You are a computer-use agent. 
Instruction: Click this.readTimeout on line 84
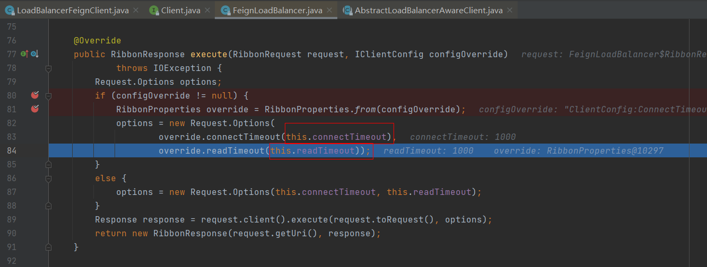(x=312, y=150)
